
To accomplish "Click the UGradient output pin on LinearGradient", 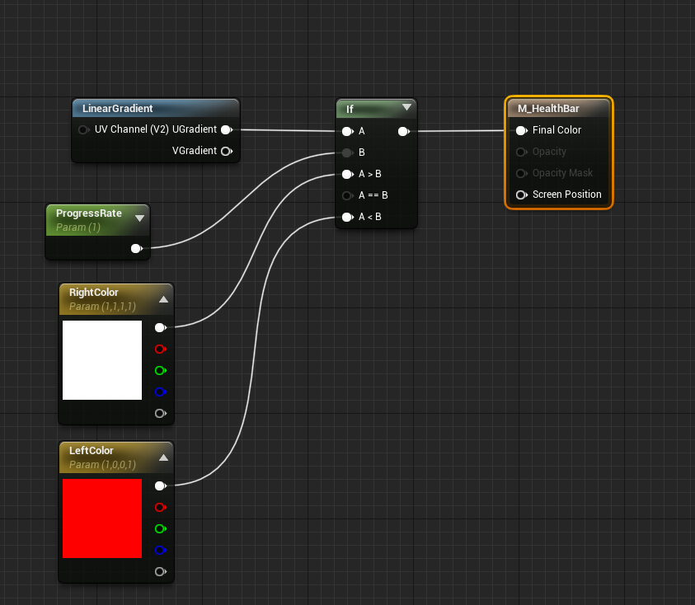I will (227, 130).
